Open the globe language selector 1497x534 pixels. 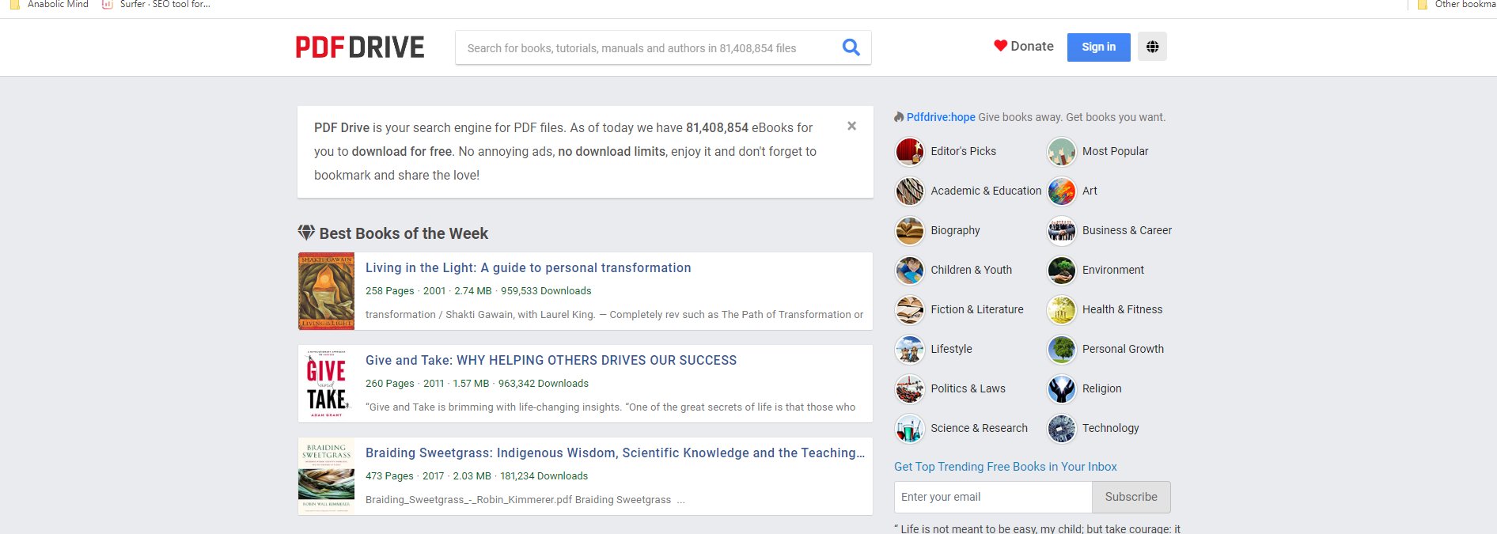(x=1152, y=47)
